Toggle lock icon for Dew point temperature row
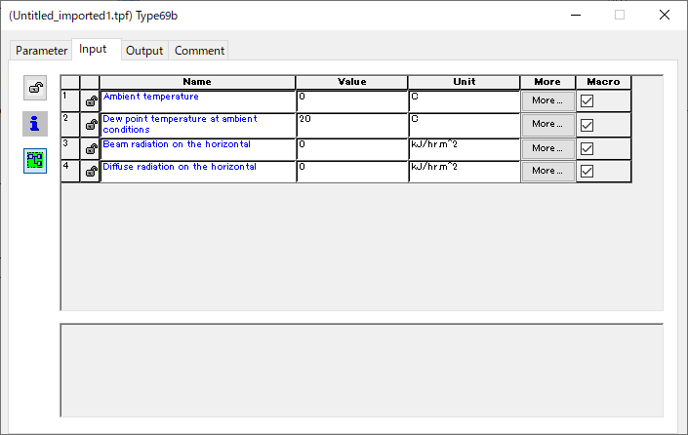Screen dimensions: 688x435 [91, 125]
